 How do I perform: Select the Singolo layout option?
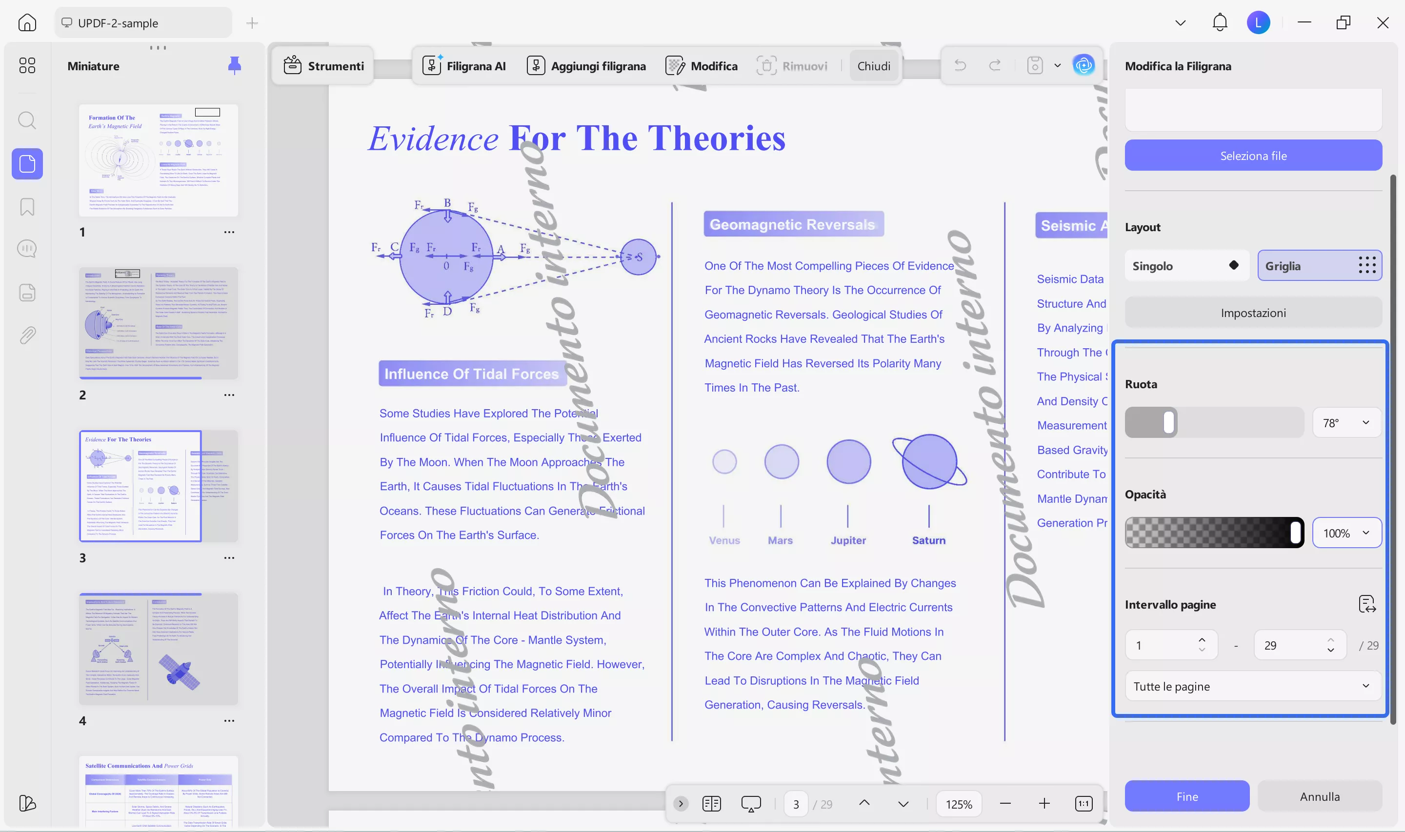coord(1187,265)
